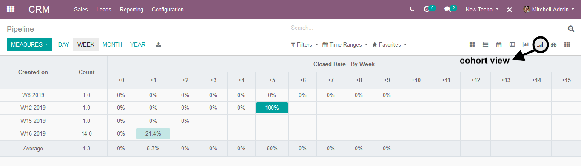Switch to dashboard gauge view
This screenshot has height=166, width=581.
(553, 44)
